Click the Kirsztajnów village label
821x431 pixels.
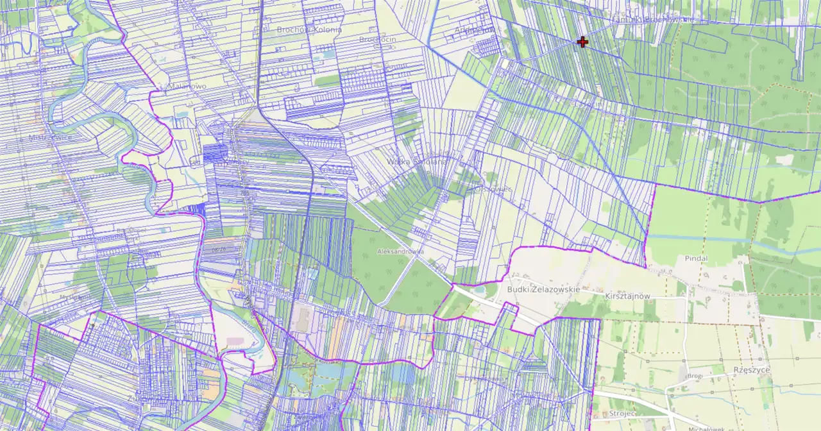click(628, 296)
